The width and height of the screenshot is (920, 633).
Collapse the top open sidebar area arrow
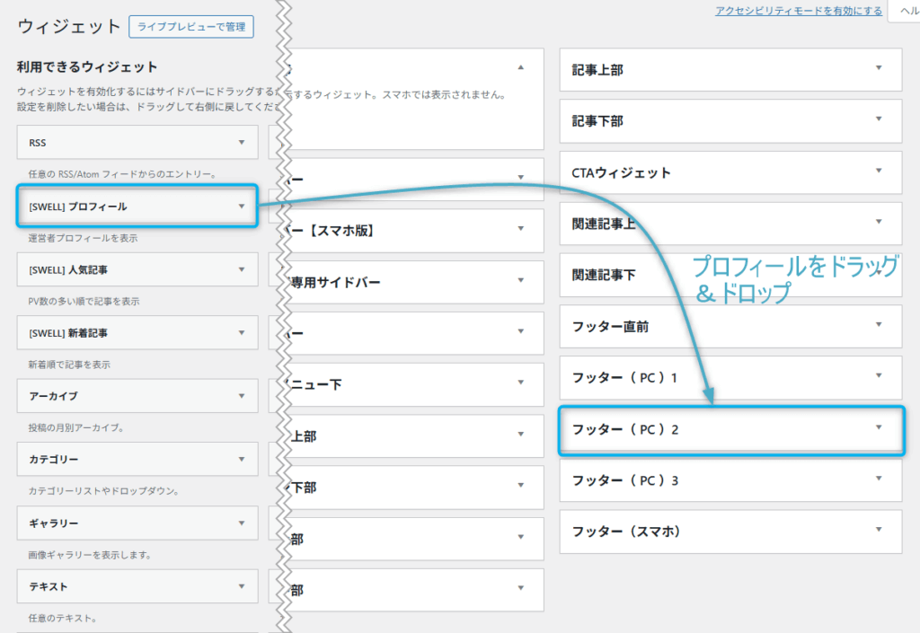coord(521,68)
